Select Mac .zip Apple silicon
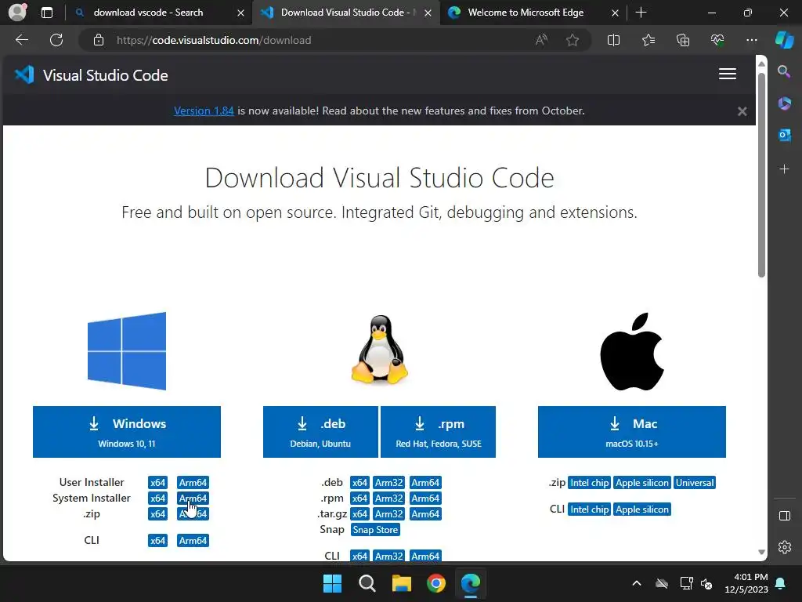Screen dimensions: 802x602 [x=642, y=482]
